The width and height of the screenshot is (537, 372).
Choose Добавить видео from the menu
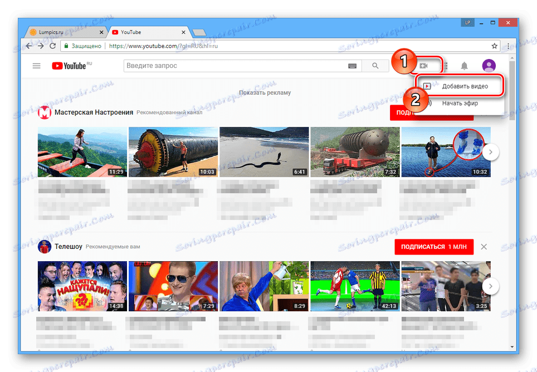coord(460,86)
